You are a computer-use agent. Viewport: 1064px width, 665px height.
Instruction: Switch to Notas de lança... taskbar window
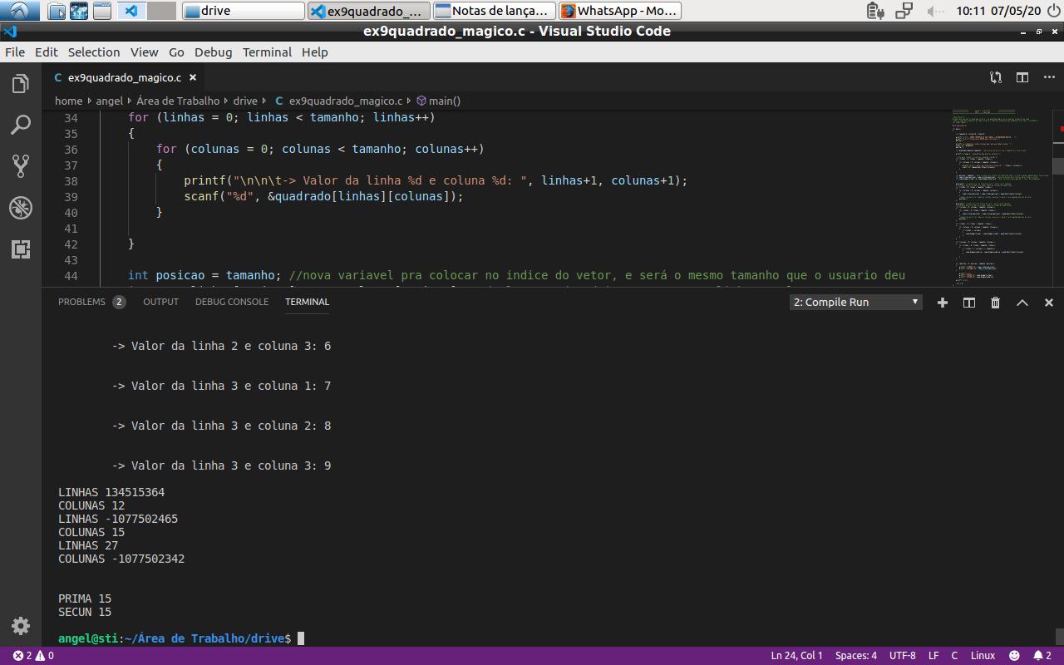tap(495, 11)
